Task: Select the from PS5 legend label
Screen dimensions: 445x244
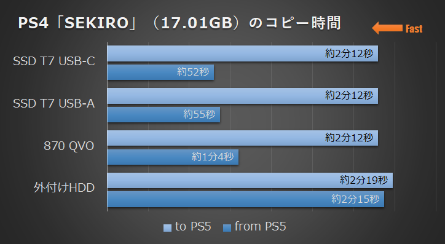Action: pos(260,226)
